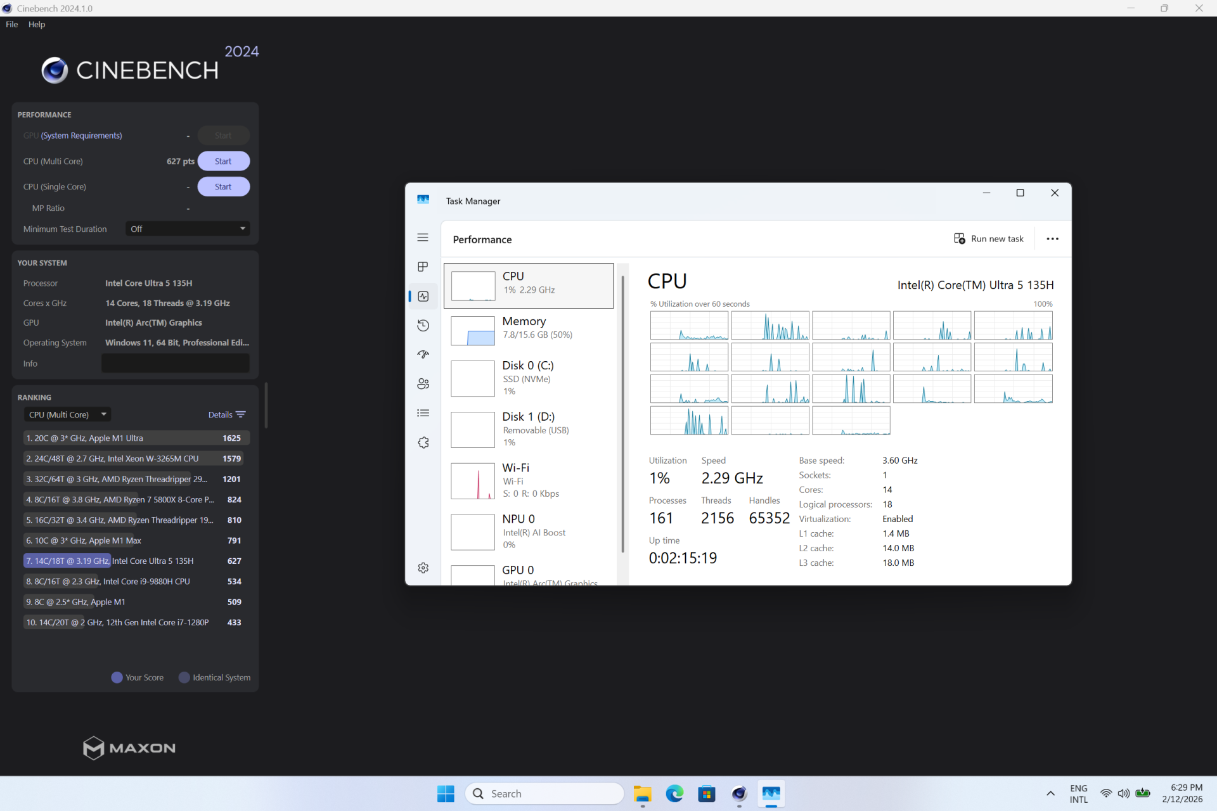
Task: Switch to Cinebench via taskbar icon
Action: point(739,793)
